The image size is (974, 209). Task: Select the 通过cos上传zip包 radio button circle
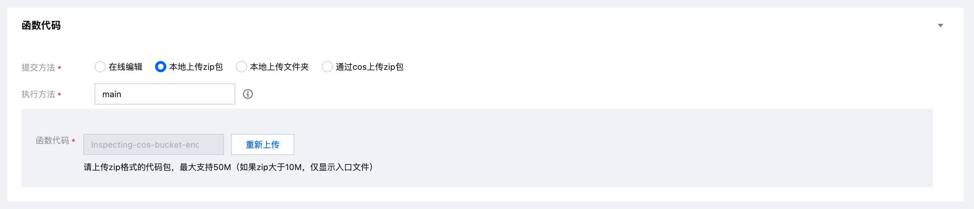click(327, 67)
